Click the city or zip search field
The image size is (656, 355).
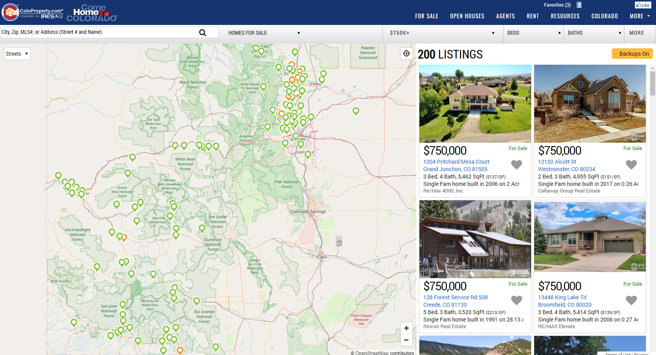[98, 32]
